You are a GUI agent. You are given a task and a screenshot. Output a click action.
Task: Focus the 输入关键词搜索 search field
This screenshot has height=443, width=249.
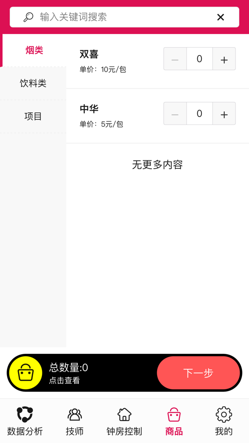click(x=124, y=17)
